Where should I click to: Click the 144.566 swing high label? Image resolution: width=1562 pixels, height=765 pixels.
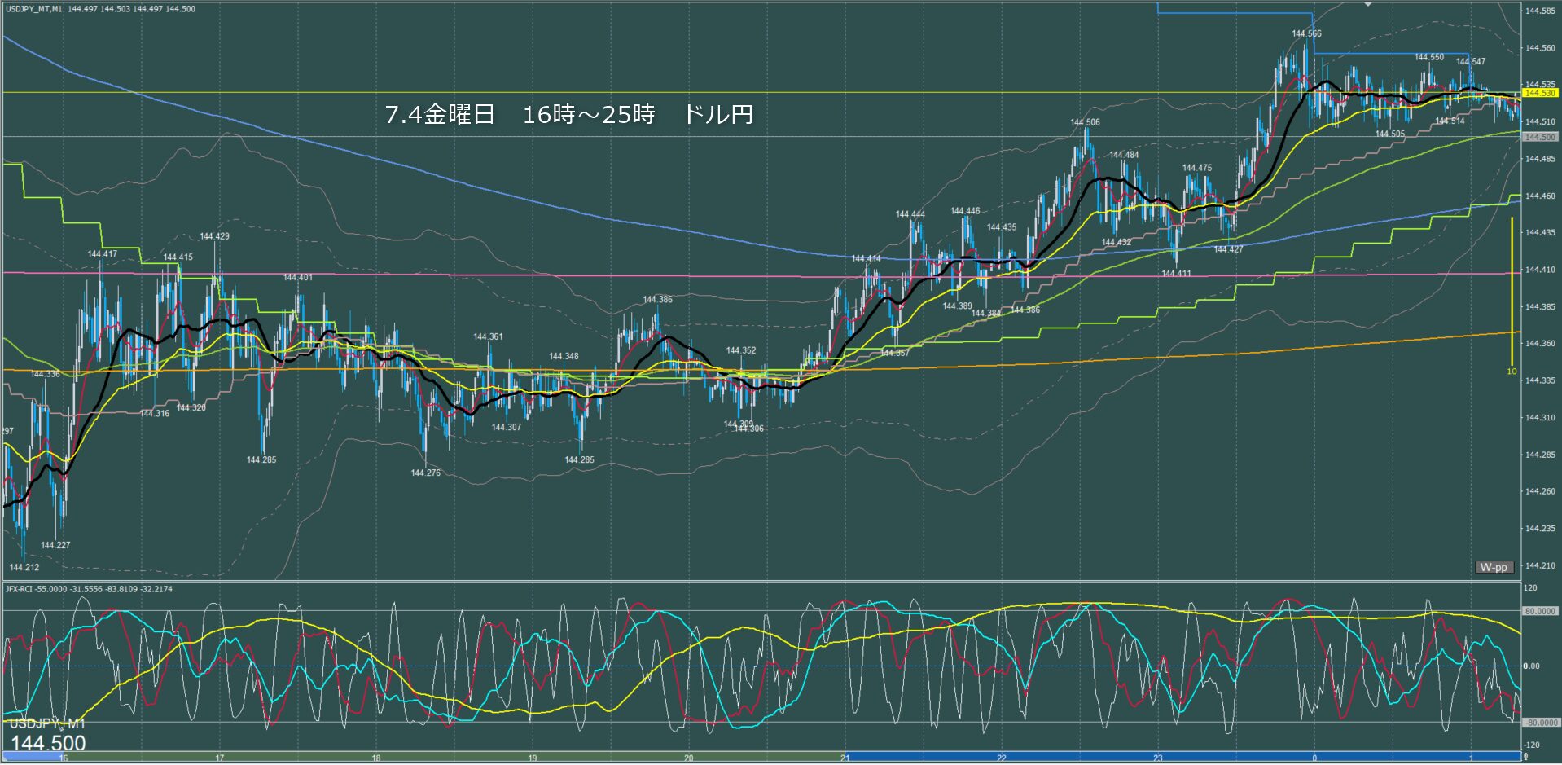(1306, 33)
